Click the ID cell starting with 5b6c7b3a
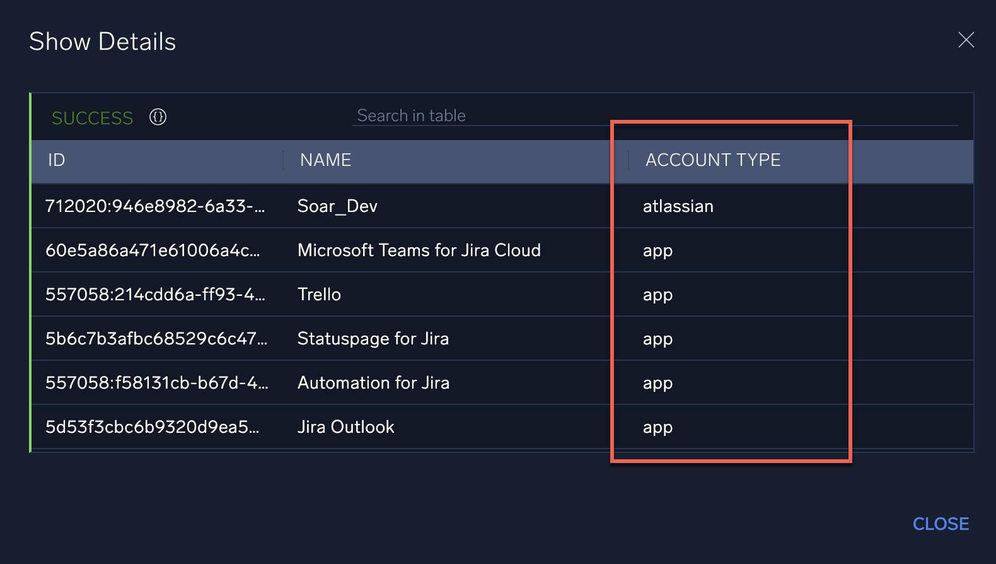 point(156,339)
